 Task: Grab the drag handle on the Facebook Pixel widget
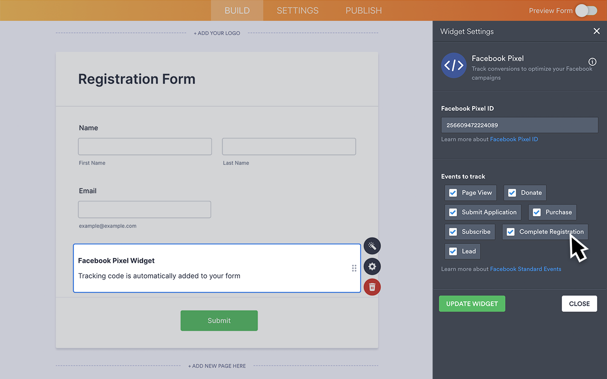[x=354, y=268]
